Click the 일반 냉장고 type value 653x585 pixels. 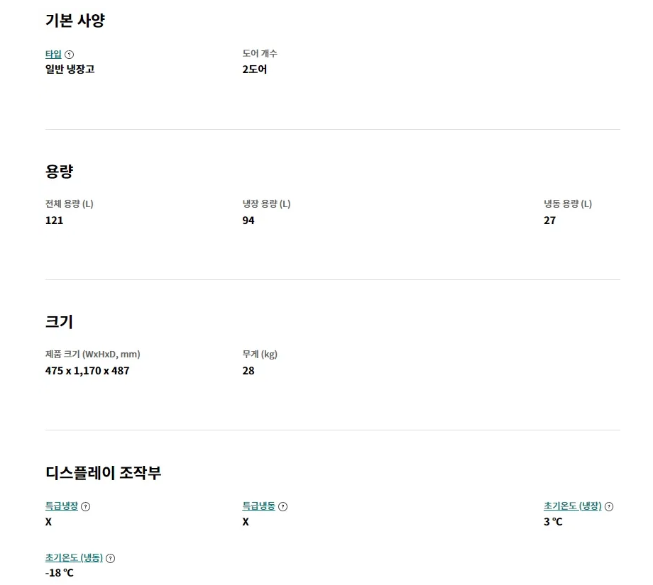point(70,69)
